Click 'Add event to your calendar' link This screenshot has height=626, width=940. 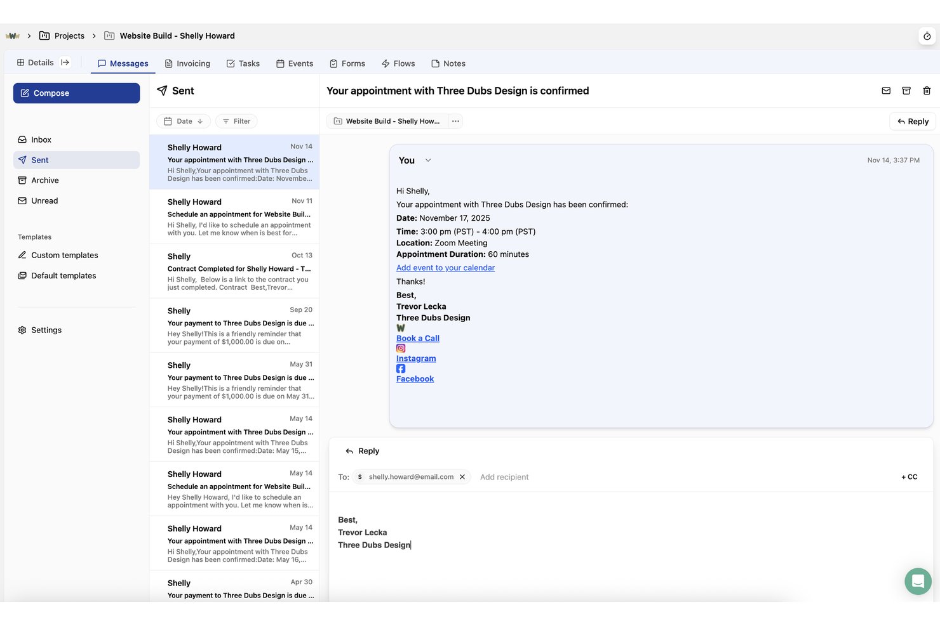coord(445,268)
